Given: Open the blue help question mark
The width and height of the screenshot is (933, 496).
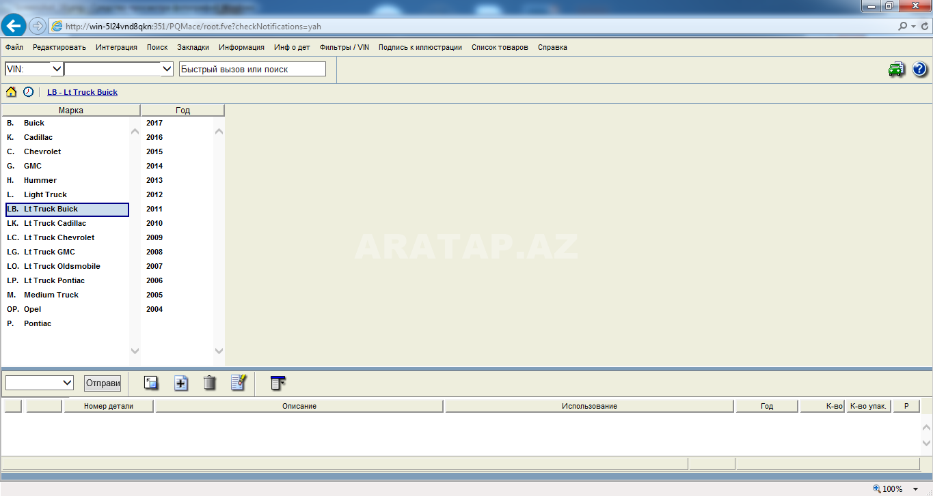Looking at the screenshot, I should tap(919, 69).
